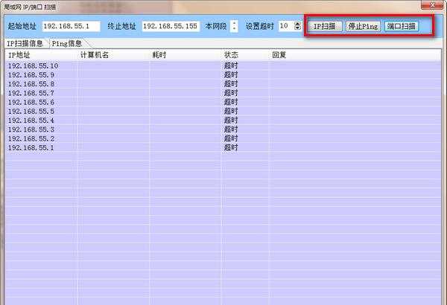Start the 端口扫描 port scan

tap(401, 26)
